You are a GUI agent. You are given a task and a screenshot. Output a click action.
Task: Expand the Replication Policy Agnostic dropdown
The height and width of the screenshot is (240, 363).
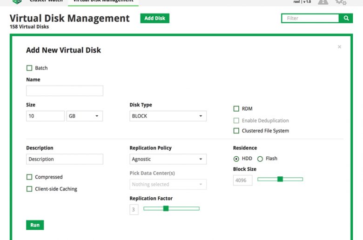pyautogui.click(x=168, y=159)
